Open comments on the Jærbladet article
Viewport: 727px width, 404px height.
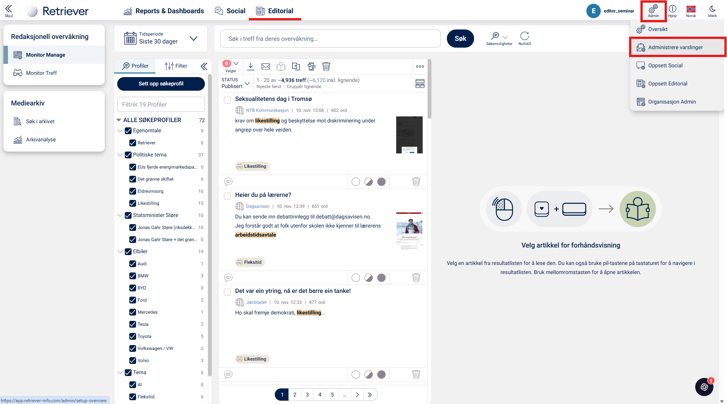coord(228,375)
